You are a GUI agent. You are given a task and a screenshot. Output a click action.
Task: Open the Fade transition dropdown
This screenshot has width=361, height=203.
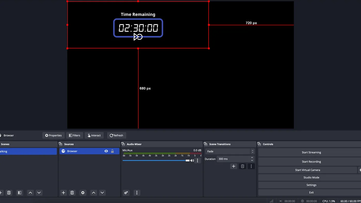click(230, 151)
